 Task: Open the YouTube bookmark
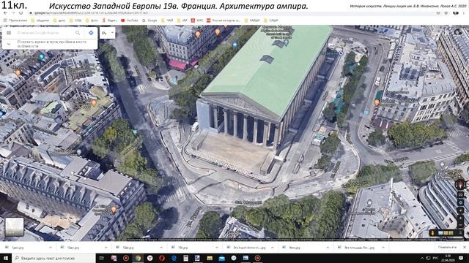coord(130,20)
